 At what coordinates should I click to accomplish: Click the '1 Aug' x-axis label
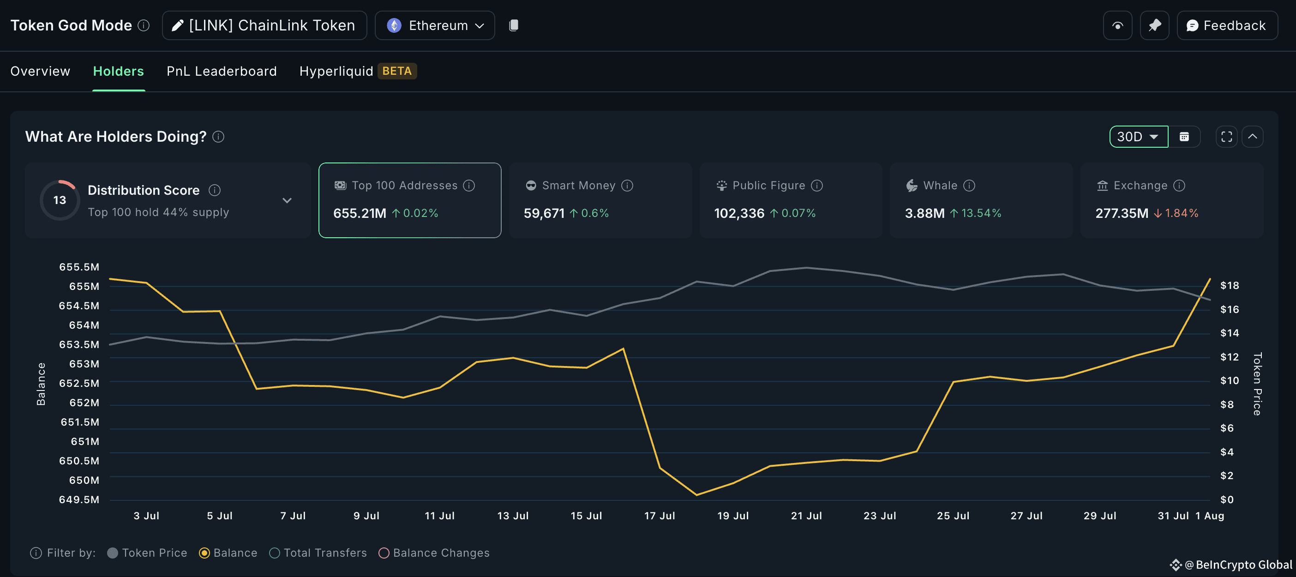pos(1210,515)
